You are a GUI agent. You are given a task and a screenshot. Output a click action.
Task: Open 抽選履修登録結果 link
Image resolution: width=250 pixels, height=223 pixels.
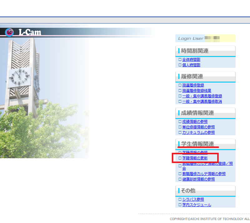197,91
